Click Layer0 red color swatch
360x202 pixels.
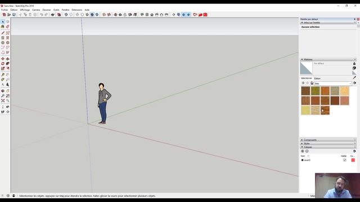click(x=353, y=160)
